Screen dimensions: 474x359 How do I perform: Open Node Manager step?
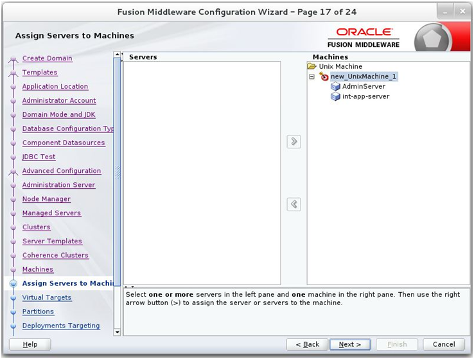[x=46, y=199]
